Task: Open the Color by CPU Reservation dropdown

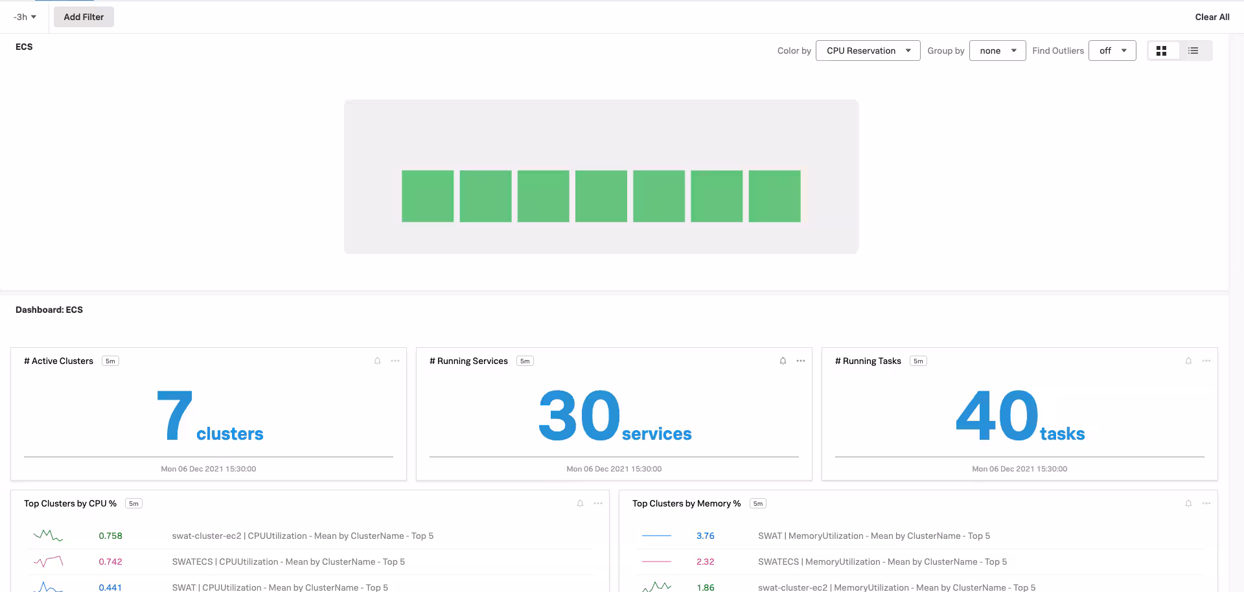Action: (868, 51)
